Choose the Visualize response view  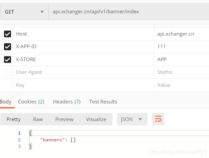click(x=96, y=119)
